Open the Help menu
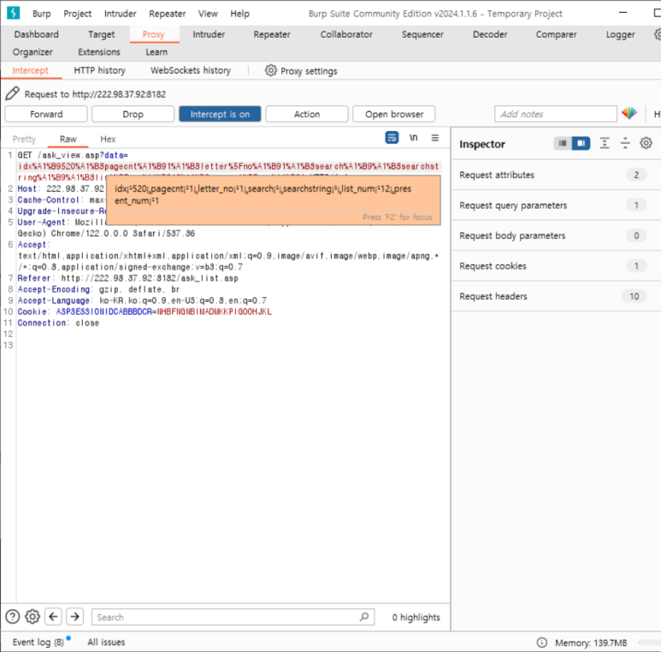661x652 pixels. click(x=240, y=14)
